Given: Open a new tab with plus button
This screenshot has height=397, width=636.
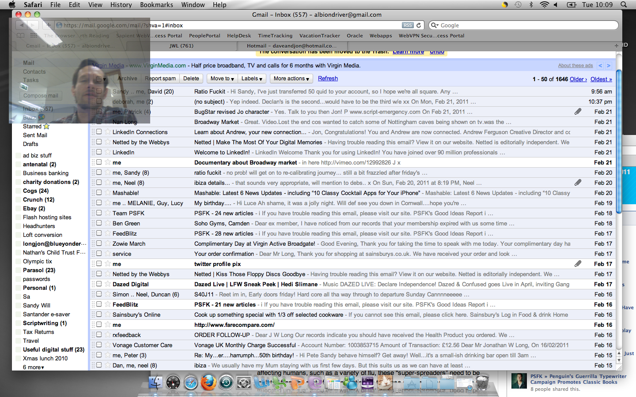Looking at the screenshot, I should (616, 45).
